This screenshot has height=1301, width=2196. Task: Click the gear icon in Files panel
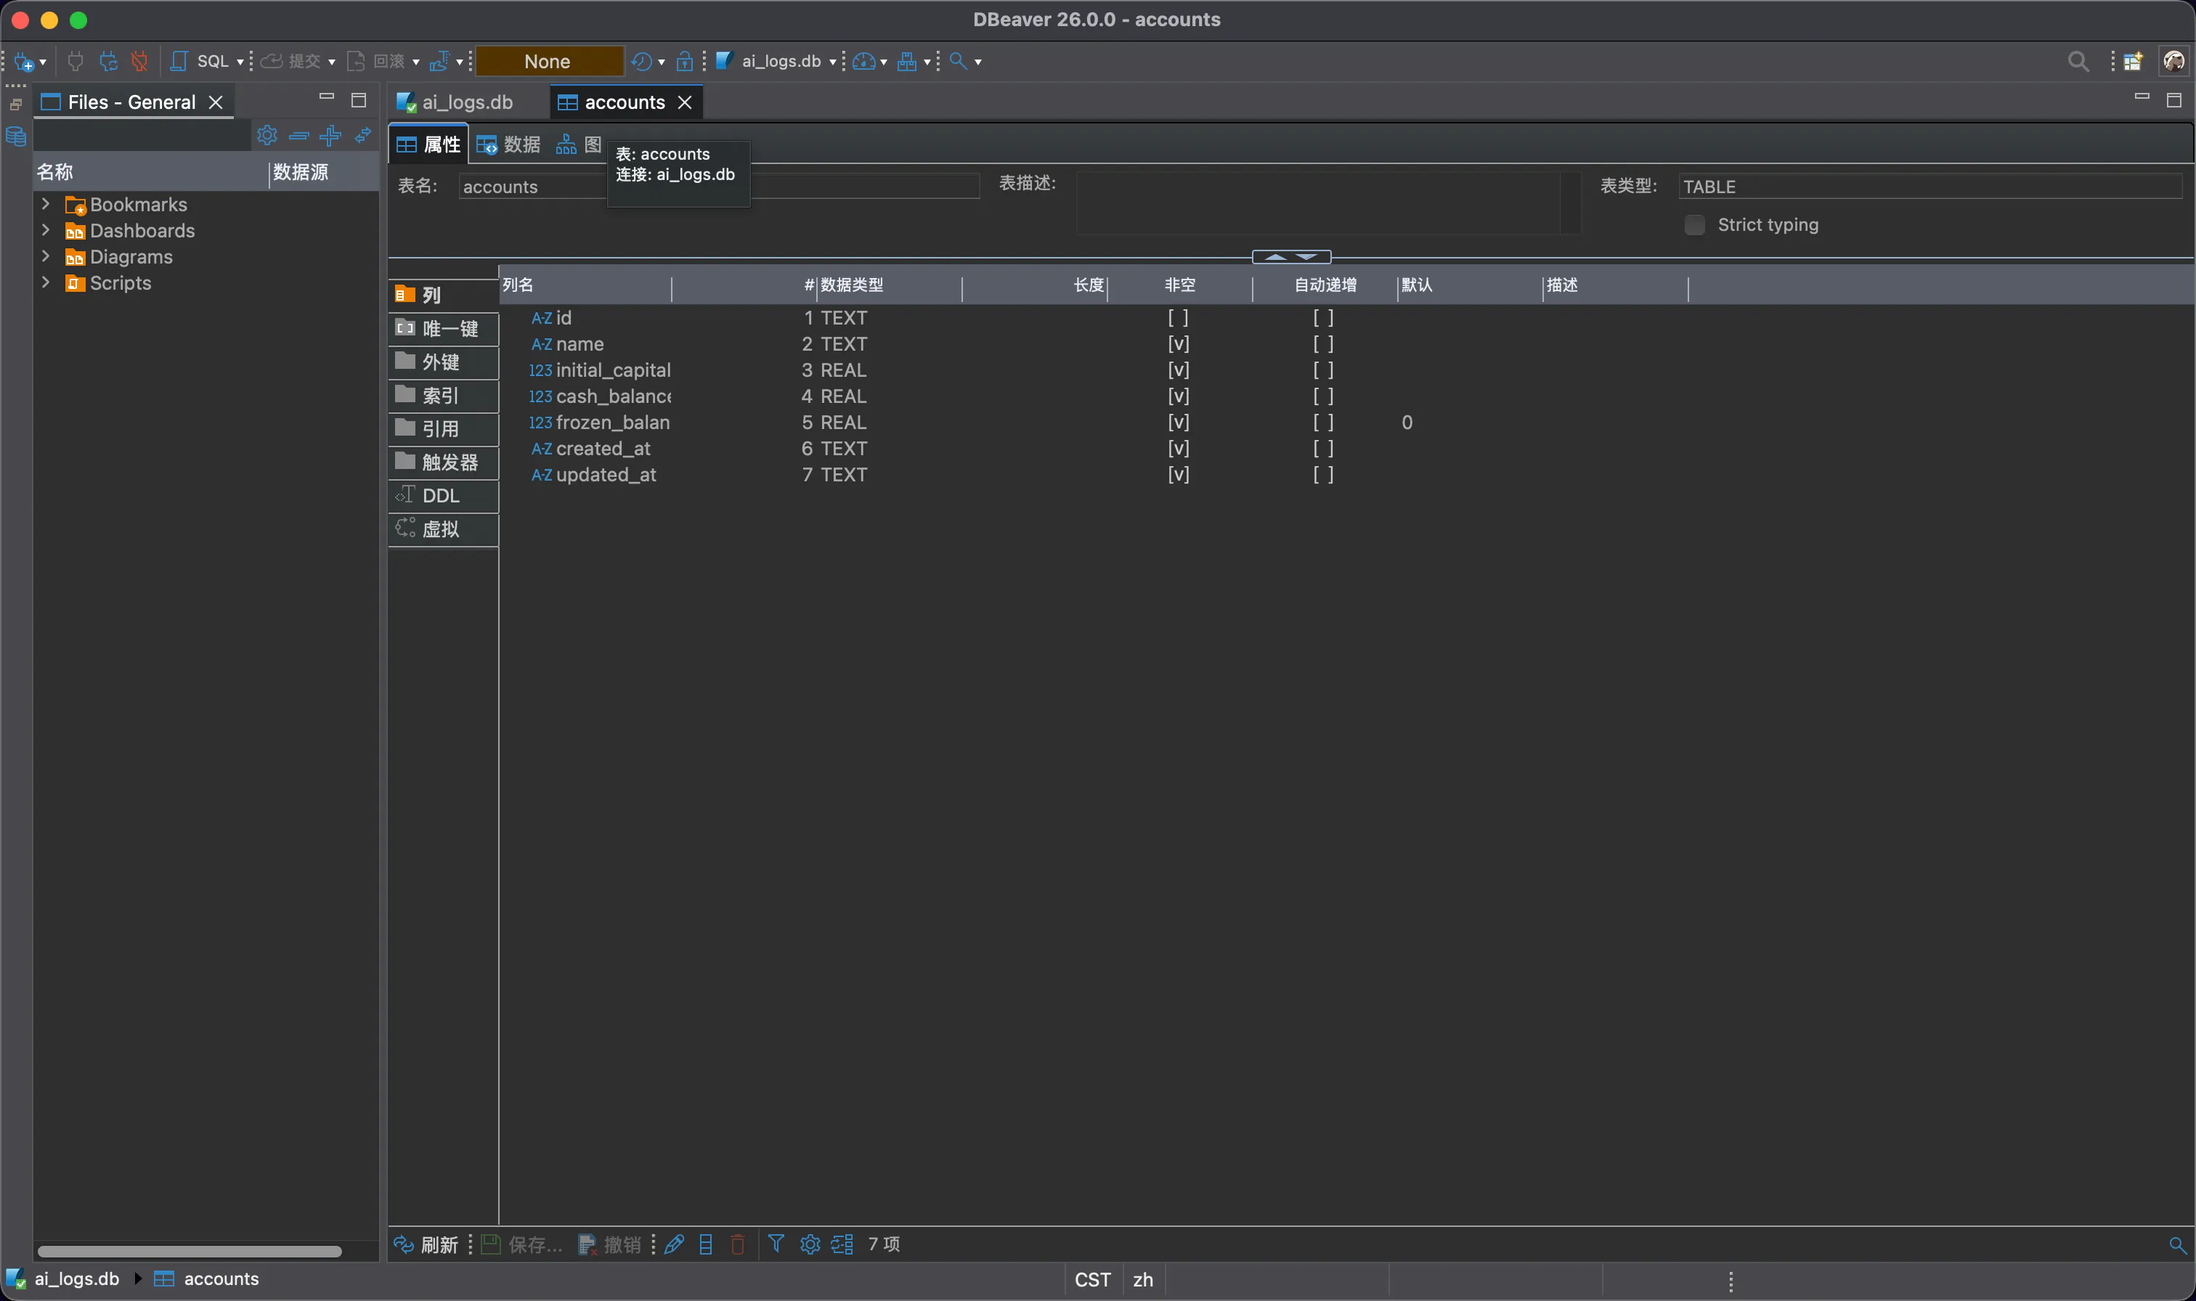(267, 135)
